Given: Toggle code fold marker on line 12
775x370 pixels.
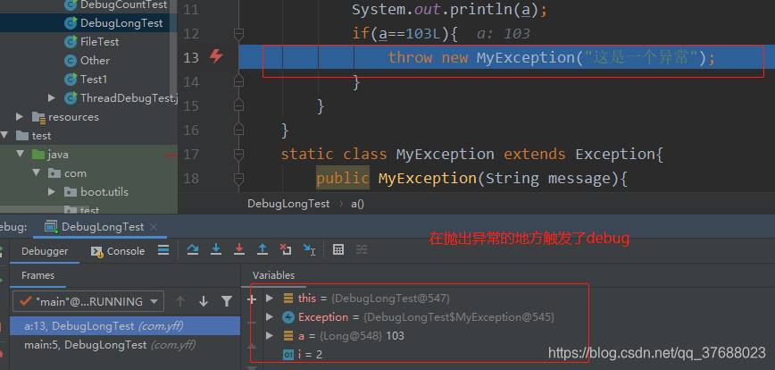Looking at the screenshot, I should (238, 33).
